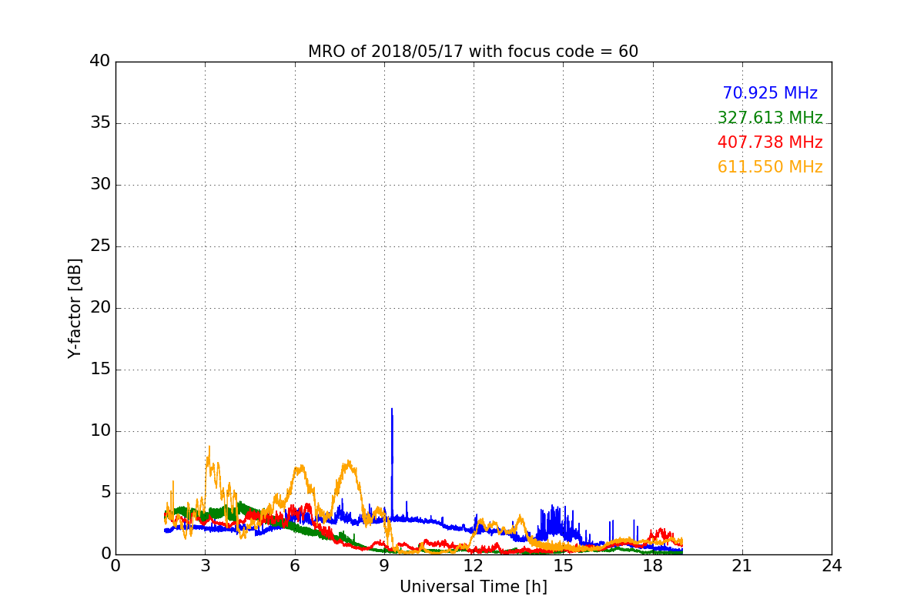Select the 70.925 MHz legend label
Image resolution: width=924 pixels, height=616 pixels.
770,93
